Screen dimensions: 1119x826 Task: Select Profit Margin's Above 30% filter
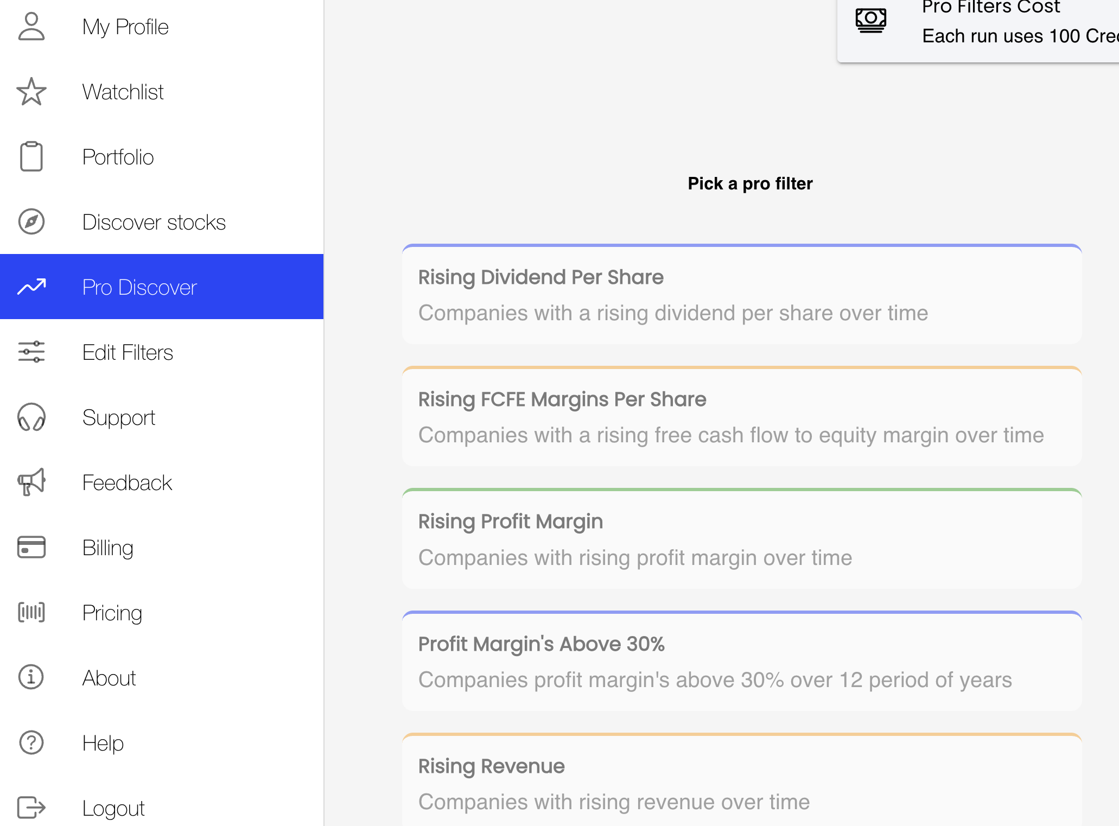tap(741, 662)
